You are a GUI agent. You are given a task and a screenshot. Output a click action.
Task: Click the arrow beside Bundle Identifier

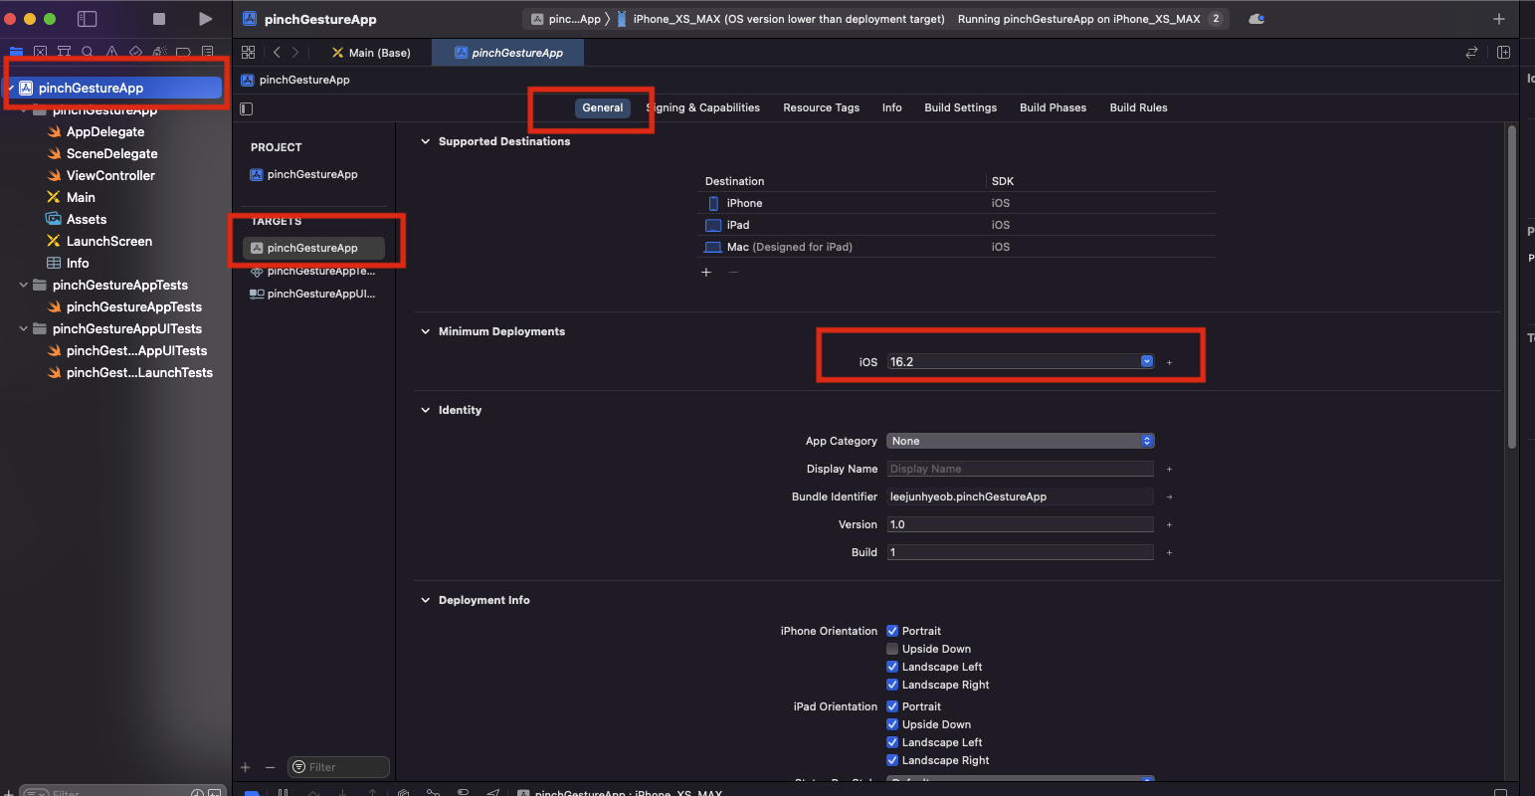[x=1169, y=497]
